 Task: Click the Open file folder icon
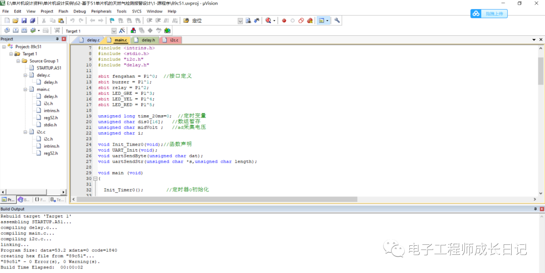coord(16,21)
